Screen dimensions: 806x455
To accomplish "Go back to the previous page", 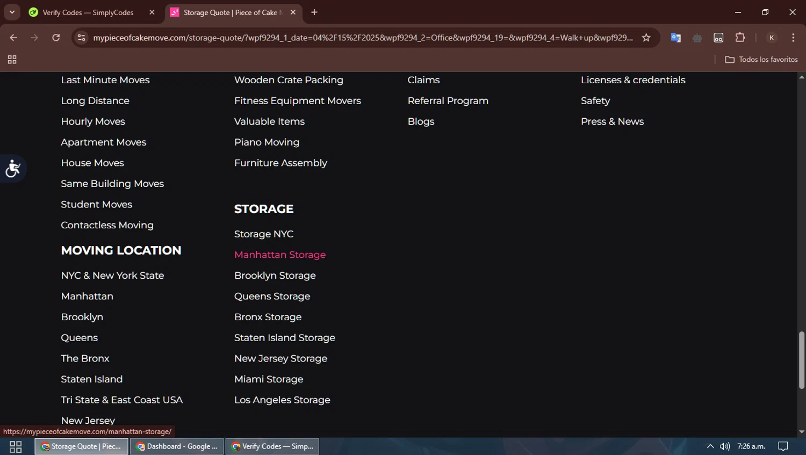I will [13, 38].
